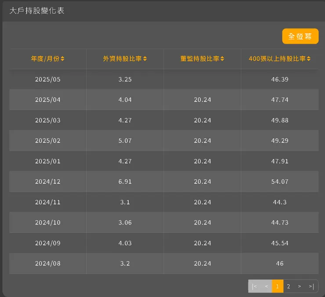This screenshot has height=297, width=325.
Task: Sort by 年度/月份 column arrow icon
Action: pyautogui.click(x=63, y=59)
